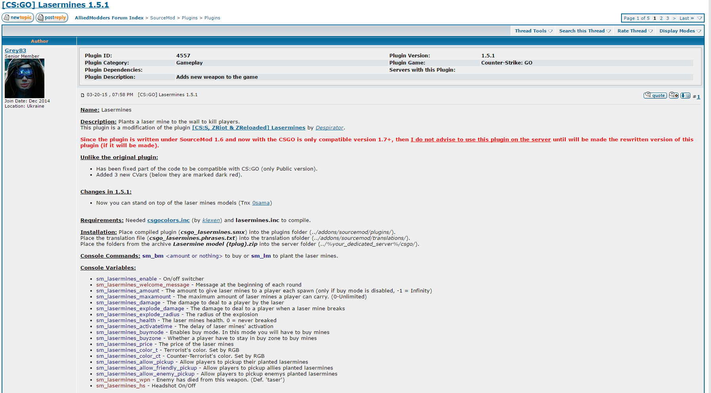Open the SourceMod breadcrumb link
This screenshot has width=711, height=393.
click(162, 18)
